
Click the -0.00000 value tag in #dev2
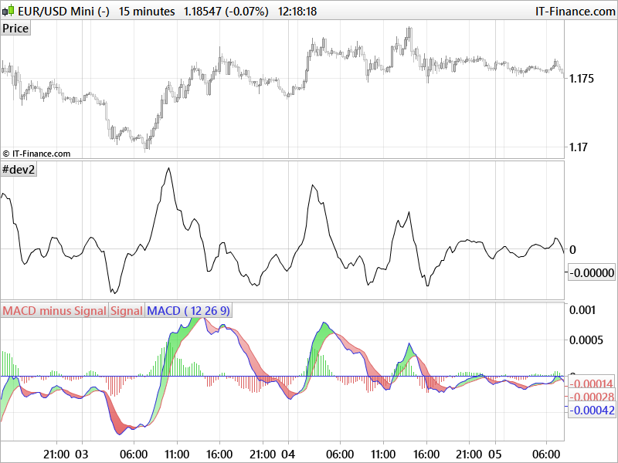click(591, 272)
